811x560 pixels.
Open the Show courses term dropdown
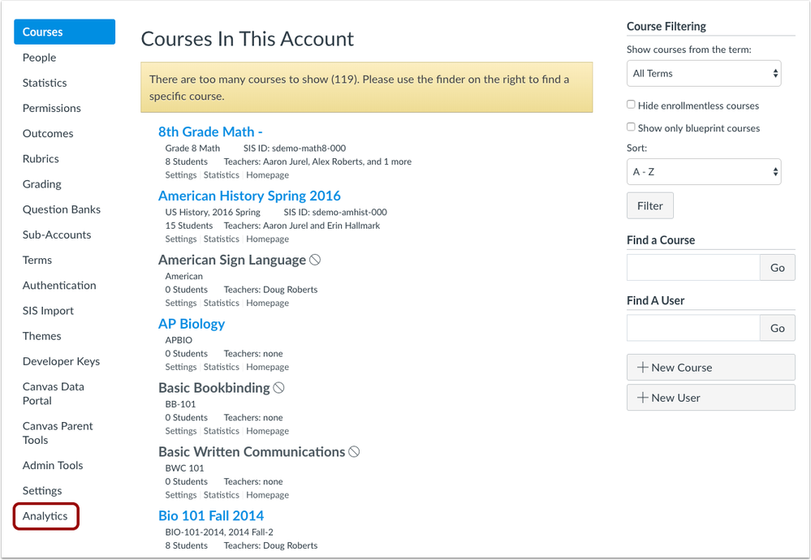pos(703,73)
